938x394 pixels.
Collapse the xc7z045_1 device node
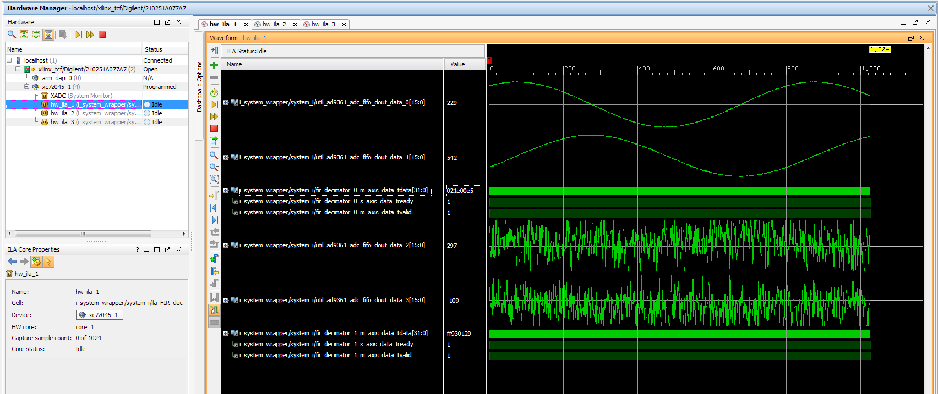tap(27, 87)
